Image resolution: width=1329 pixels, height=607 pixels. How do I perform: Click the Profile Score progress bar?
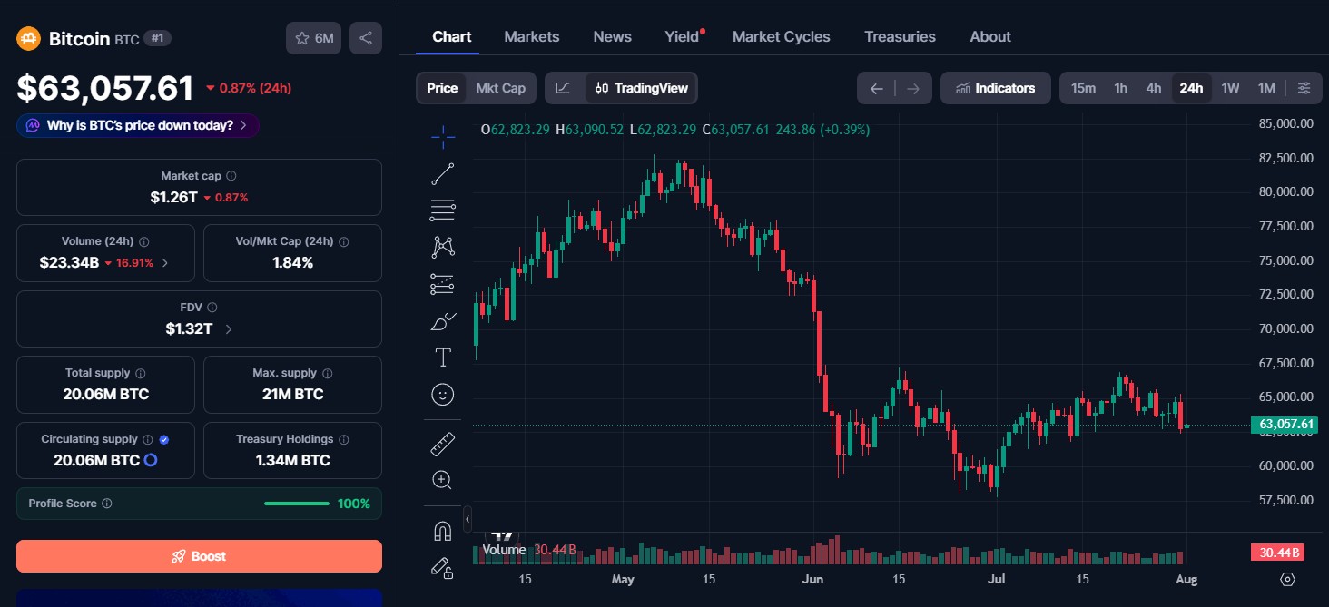point(297,504)
